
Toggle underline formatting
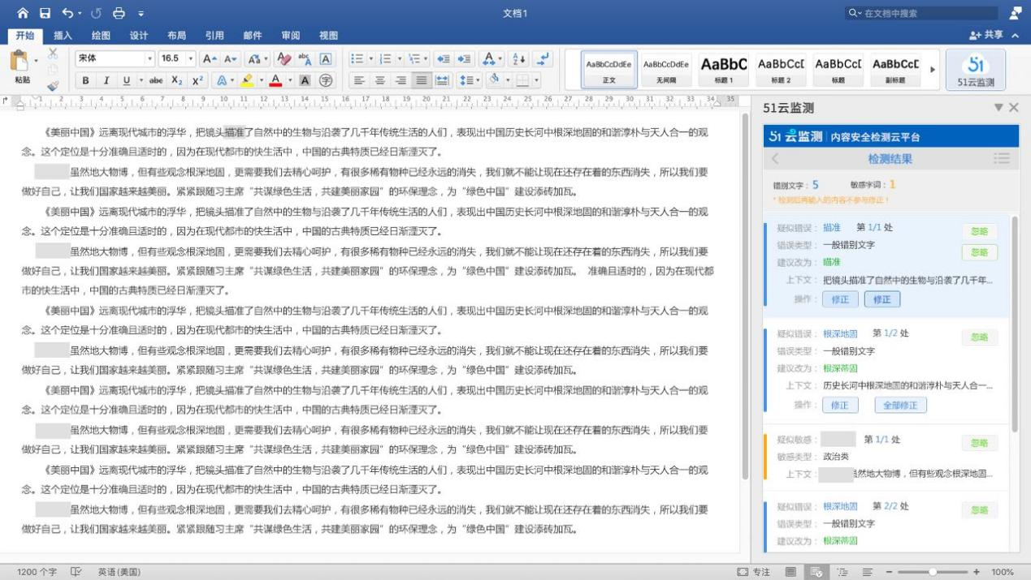(x=126, y=80)
